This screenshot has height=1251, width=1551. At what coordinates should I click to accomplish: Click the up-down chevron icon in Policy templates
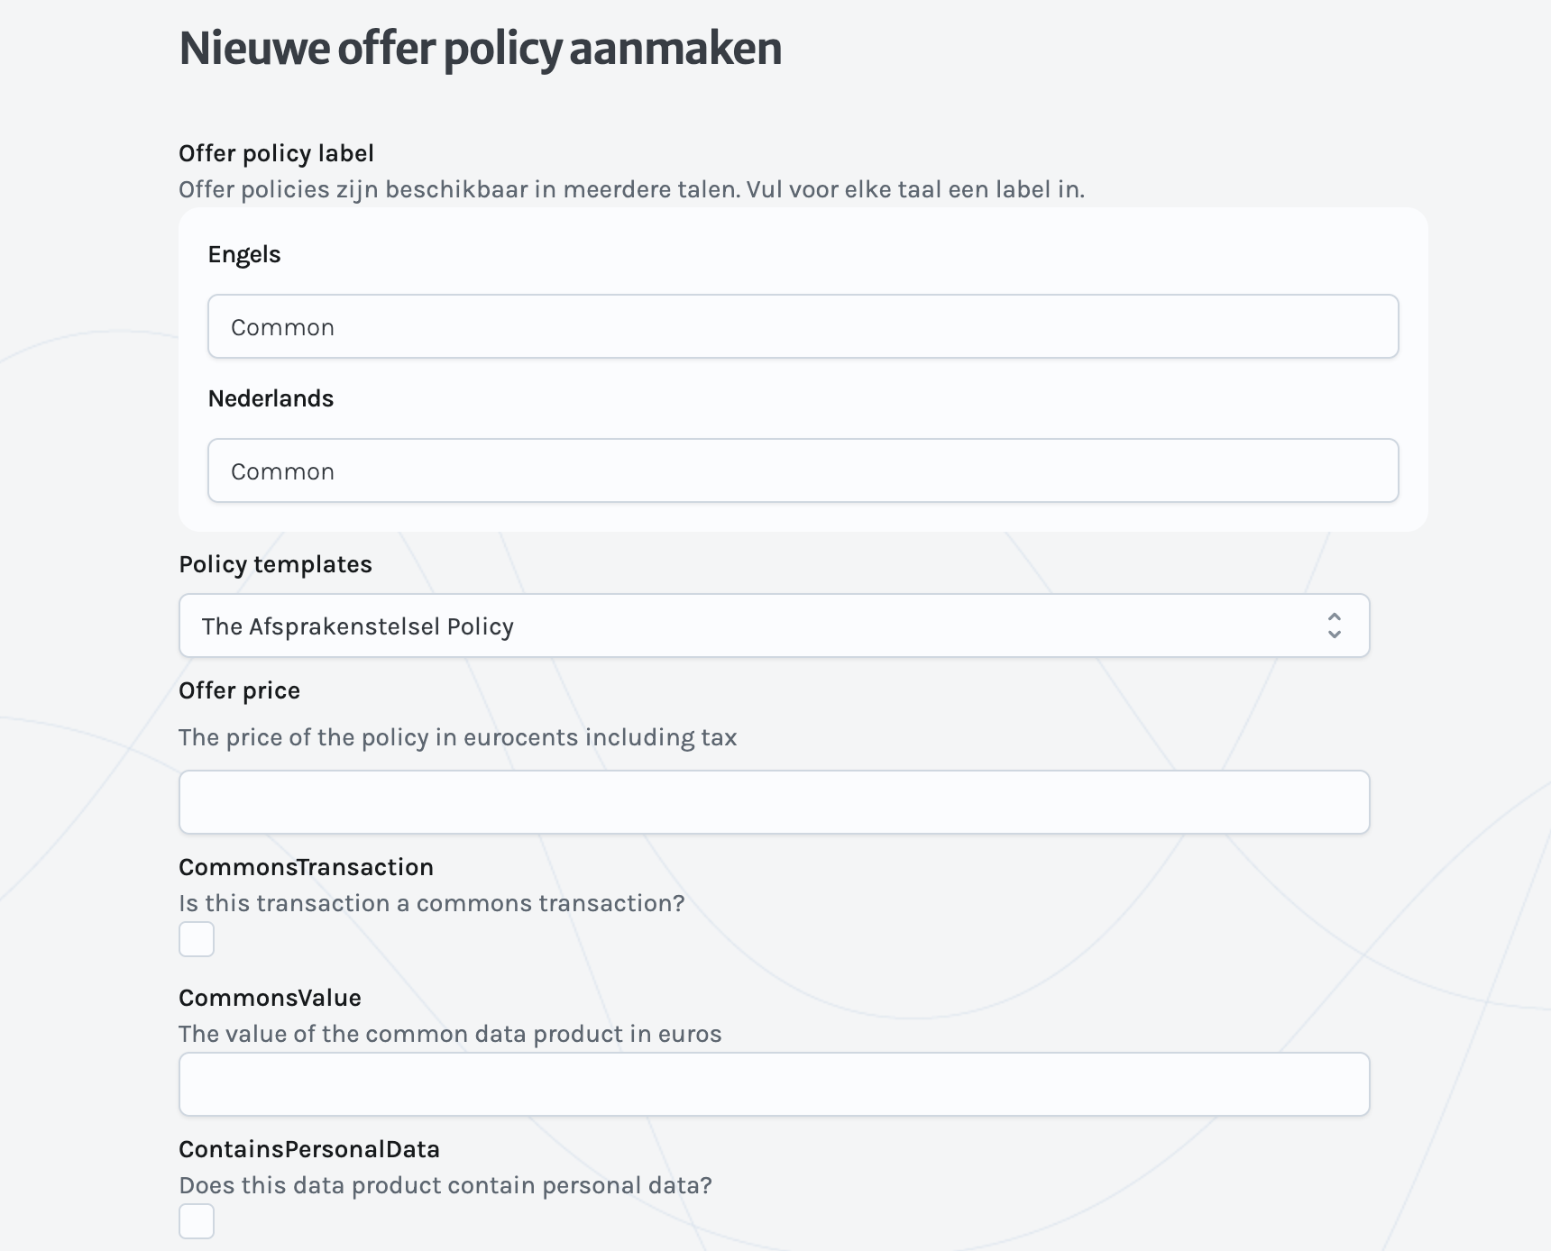(1335, 625)
